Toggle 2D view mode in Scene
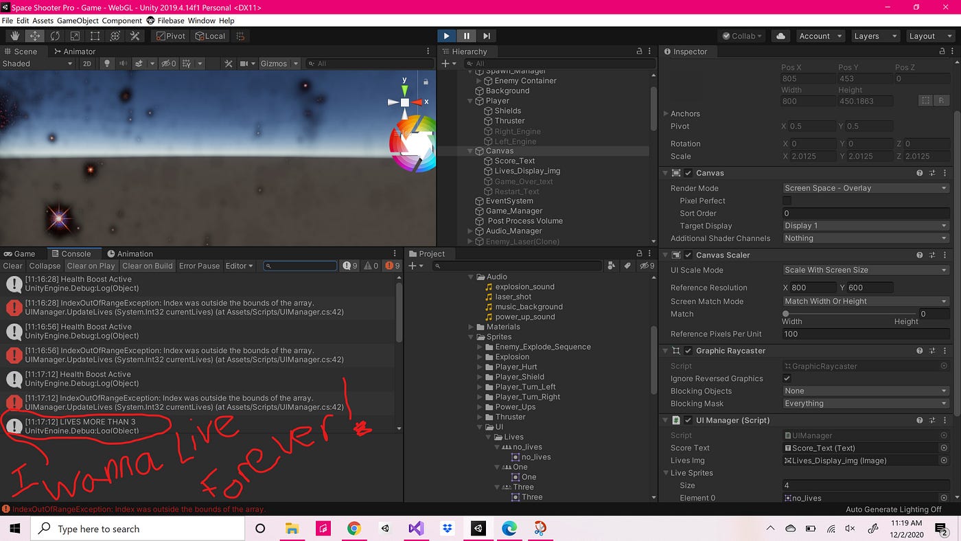This screenshot has width=961, height=541. pos(87,63)
